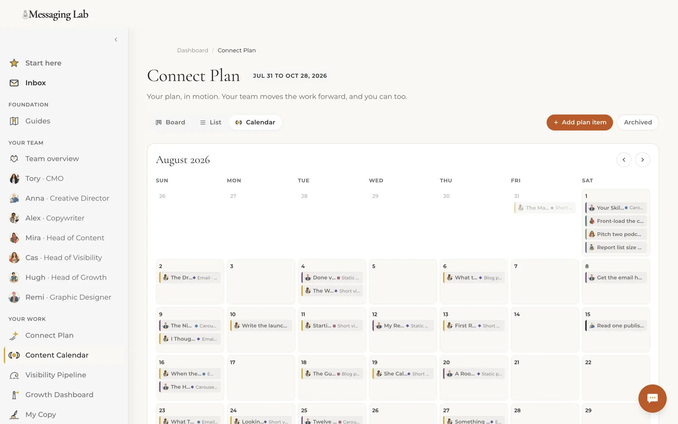Screen dimensions: 678x424
Task: Collapse the sidebar with the chevron
Action: 116,40
